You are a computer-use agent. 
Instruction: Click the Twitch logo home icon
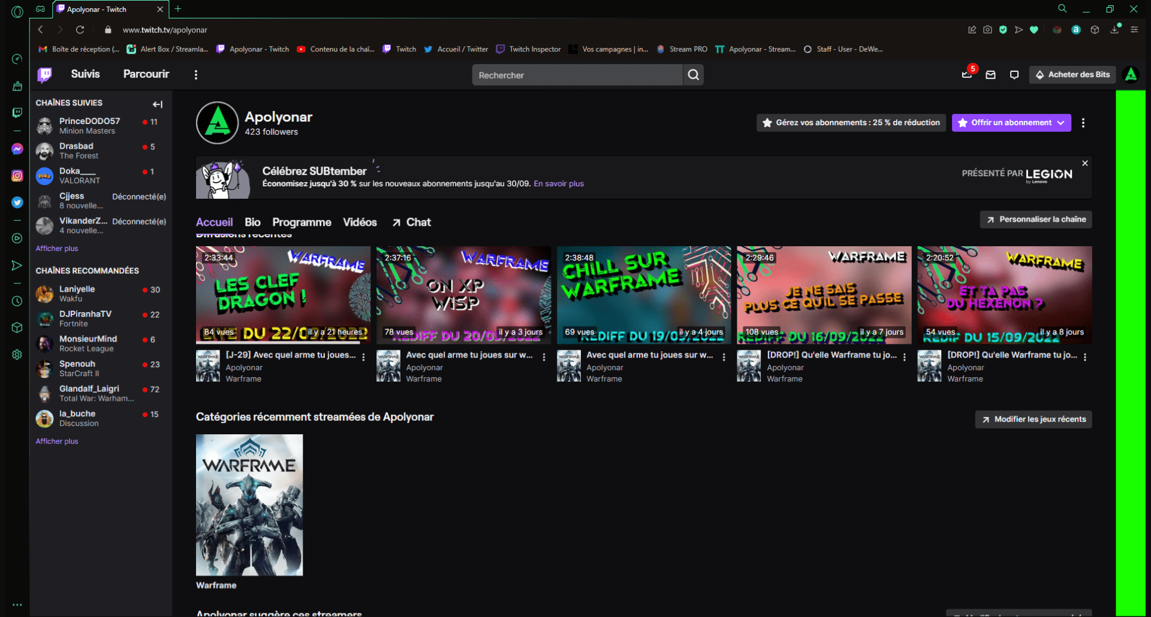[44, 74]
